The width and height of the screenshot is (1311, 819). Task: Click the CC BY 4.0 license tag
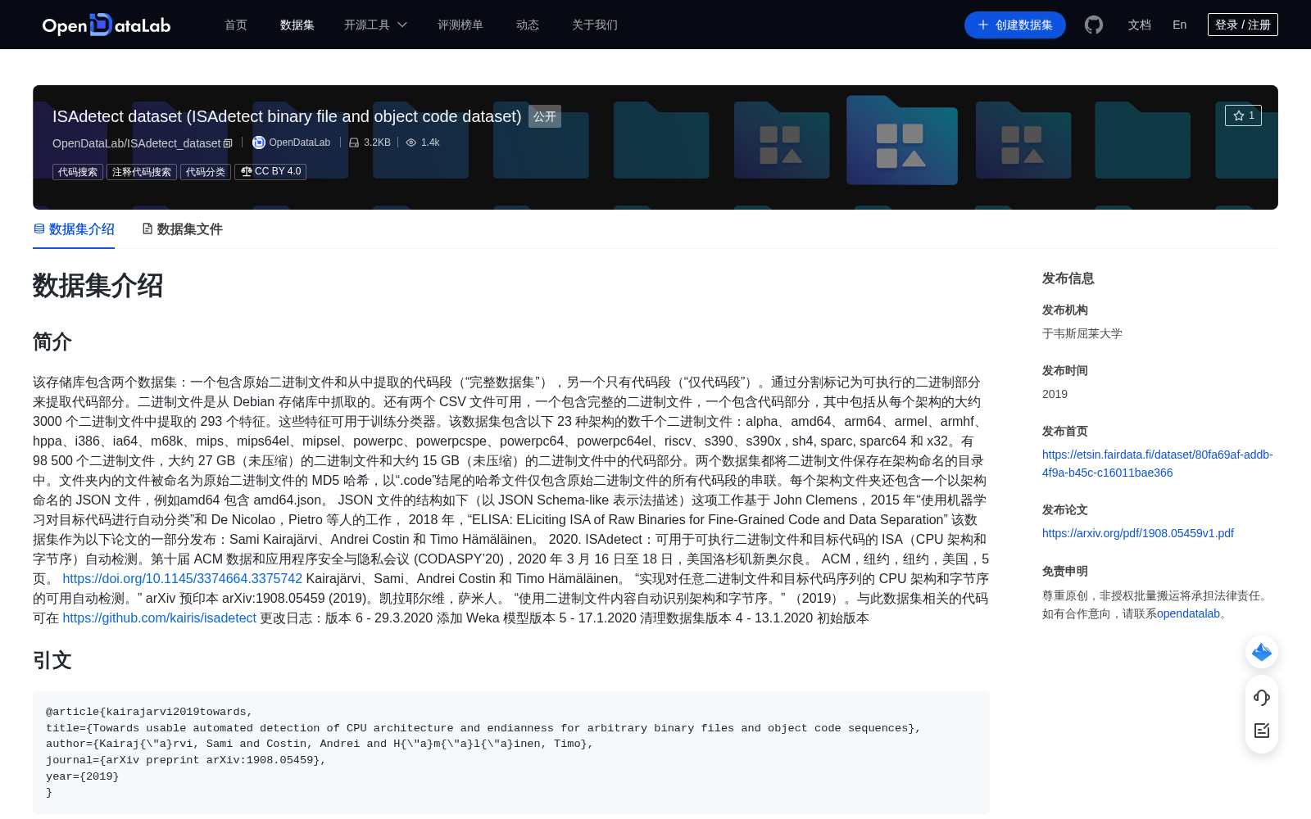(x=270, y=171)
